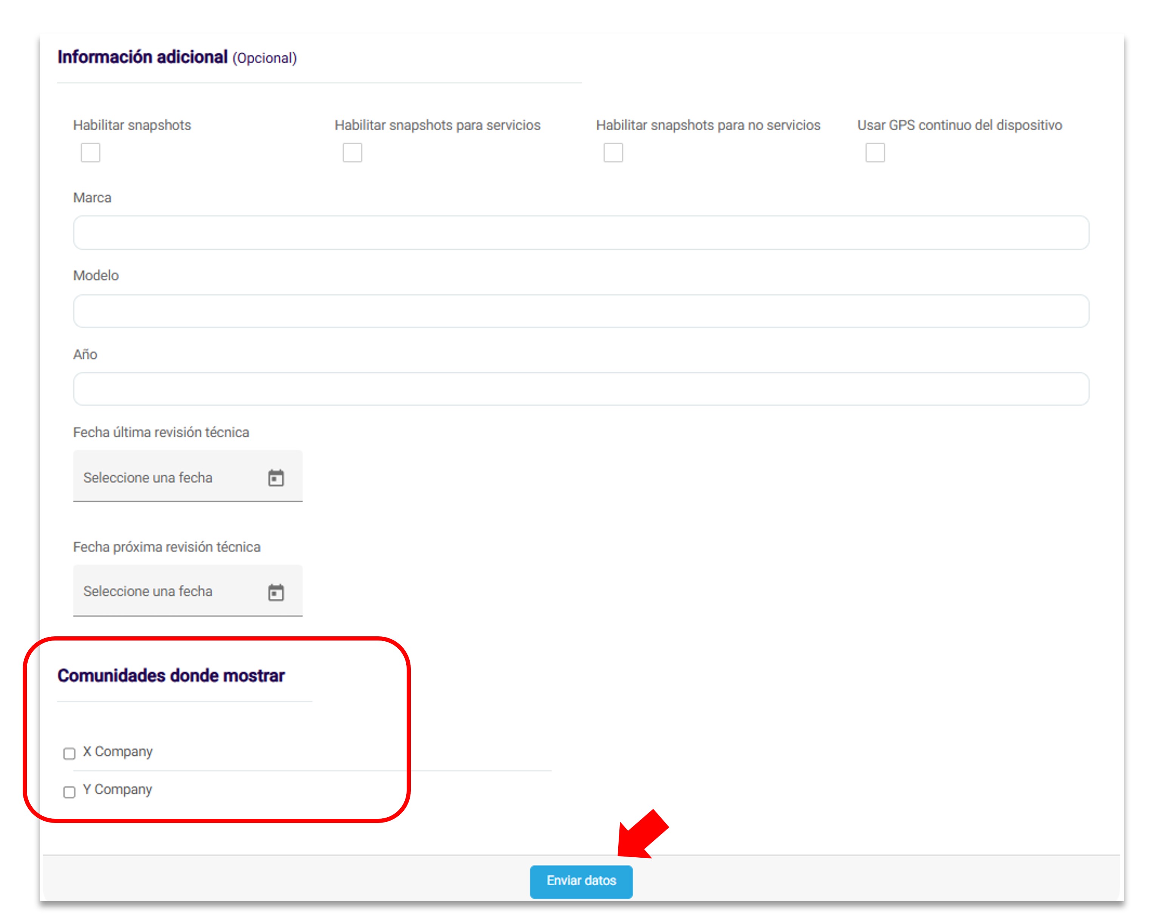Open calendar for próxima revisión técnica
The height and width of the screenshot is (923, 1164).
276,592
